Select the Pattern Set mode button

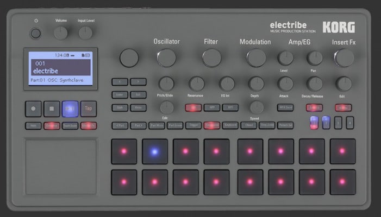[285, 125]
